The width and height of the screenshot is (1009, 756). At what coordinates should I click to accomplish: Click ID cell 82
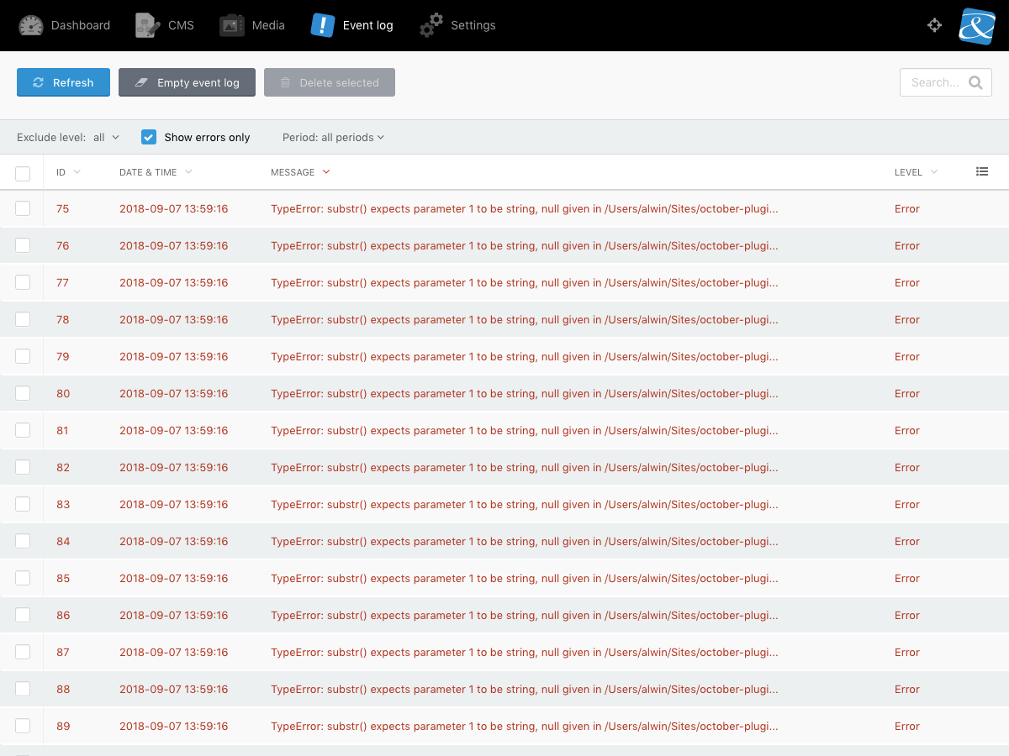(x=63, y=468)
